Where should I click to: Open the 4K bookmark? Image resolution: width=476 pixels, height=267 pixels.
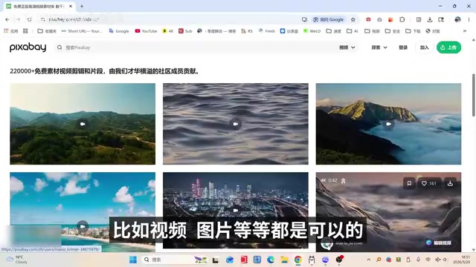coord(168,31)
